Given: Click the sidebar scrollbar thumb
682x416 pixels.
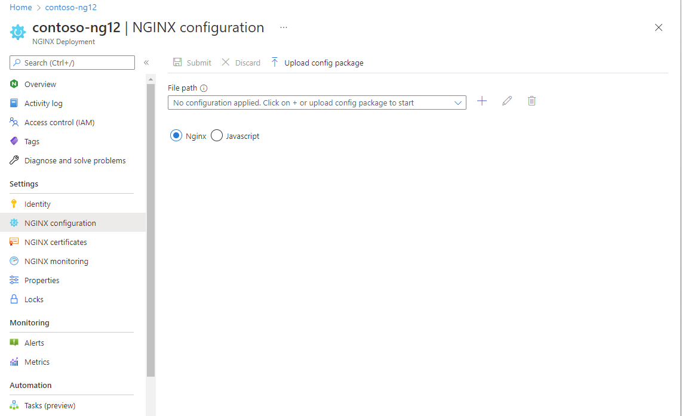Looking at the screenshot, I should [x=150, y=230].
